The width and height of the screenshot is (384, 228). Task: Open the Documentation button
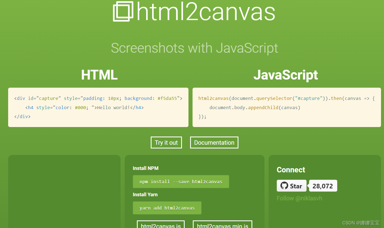click(214, 142)
